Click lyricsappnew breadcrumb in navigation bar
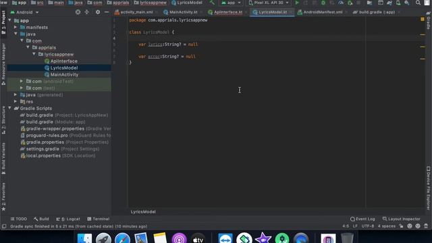 [150, 3]
